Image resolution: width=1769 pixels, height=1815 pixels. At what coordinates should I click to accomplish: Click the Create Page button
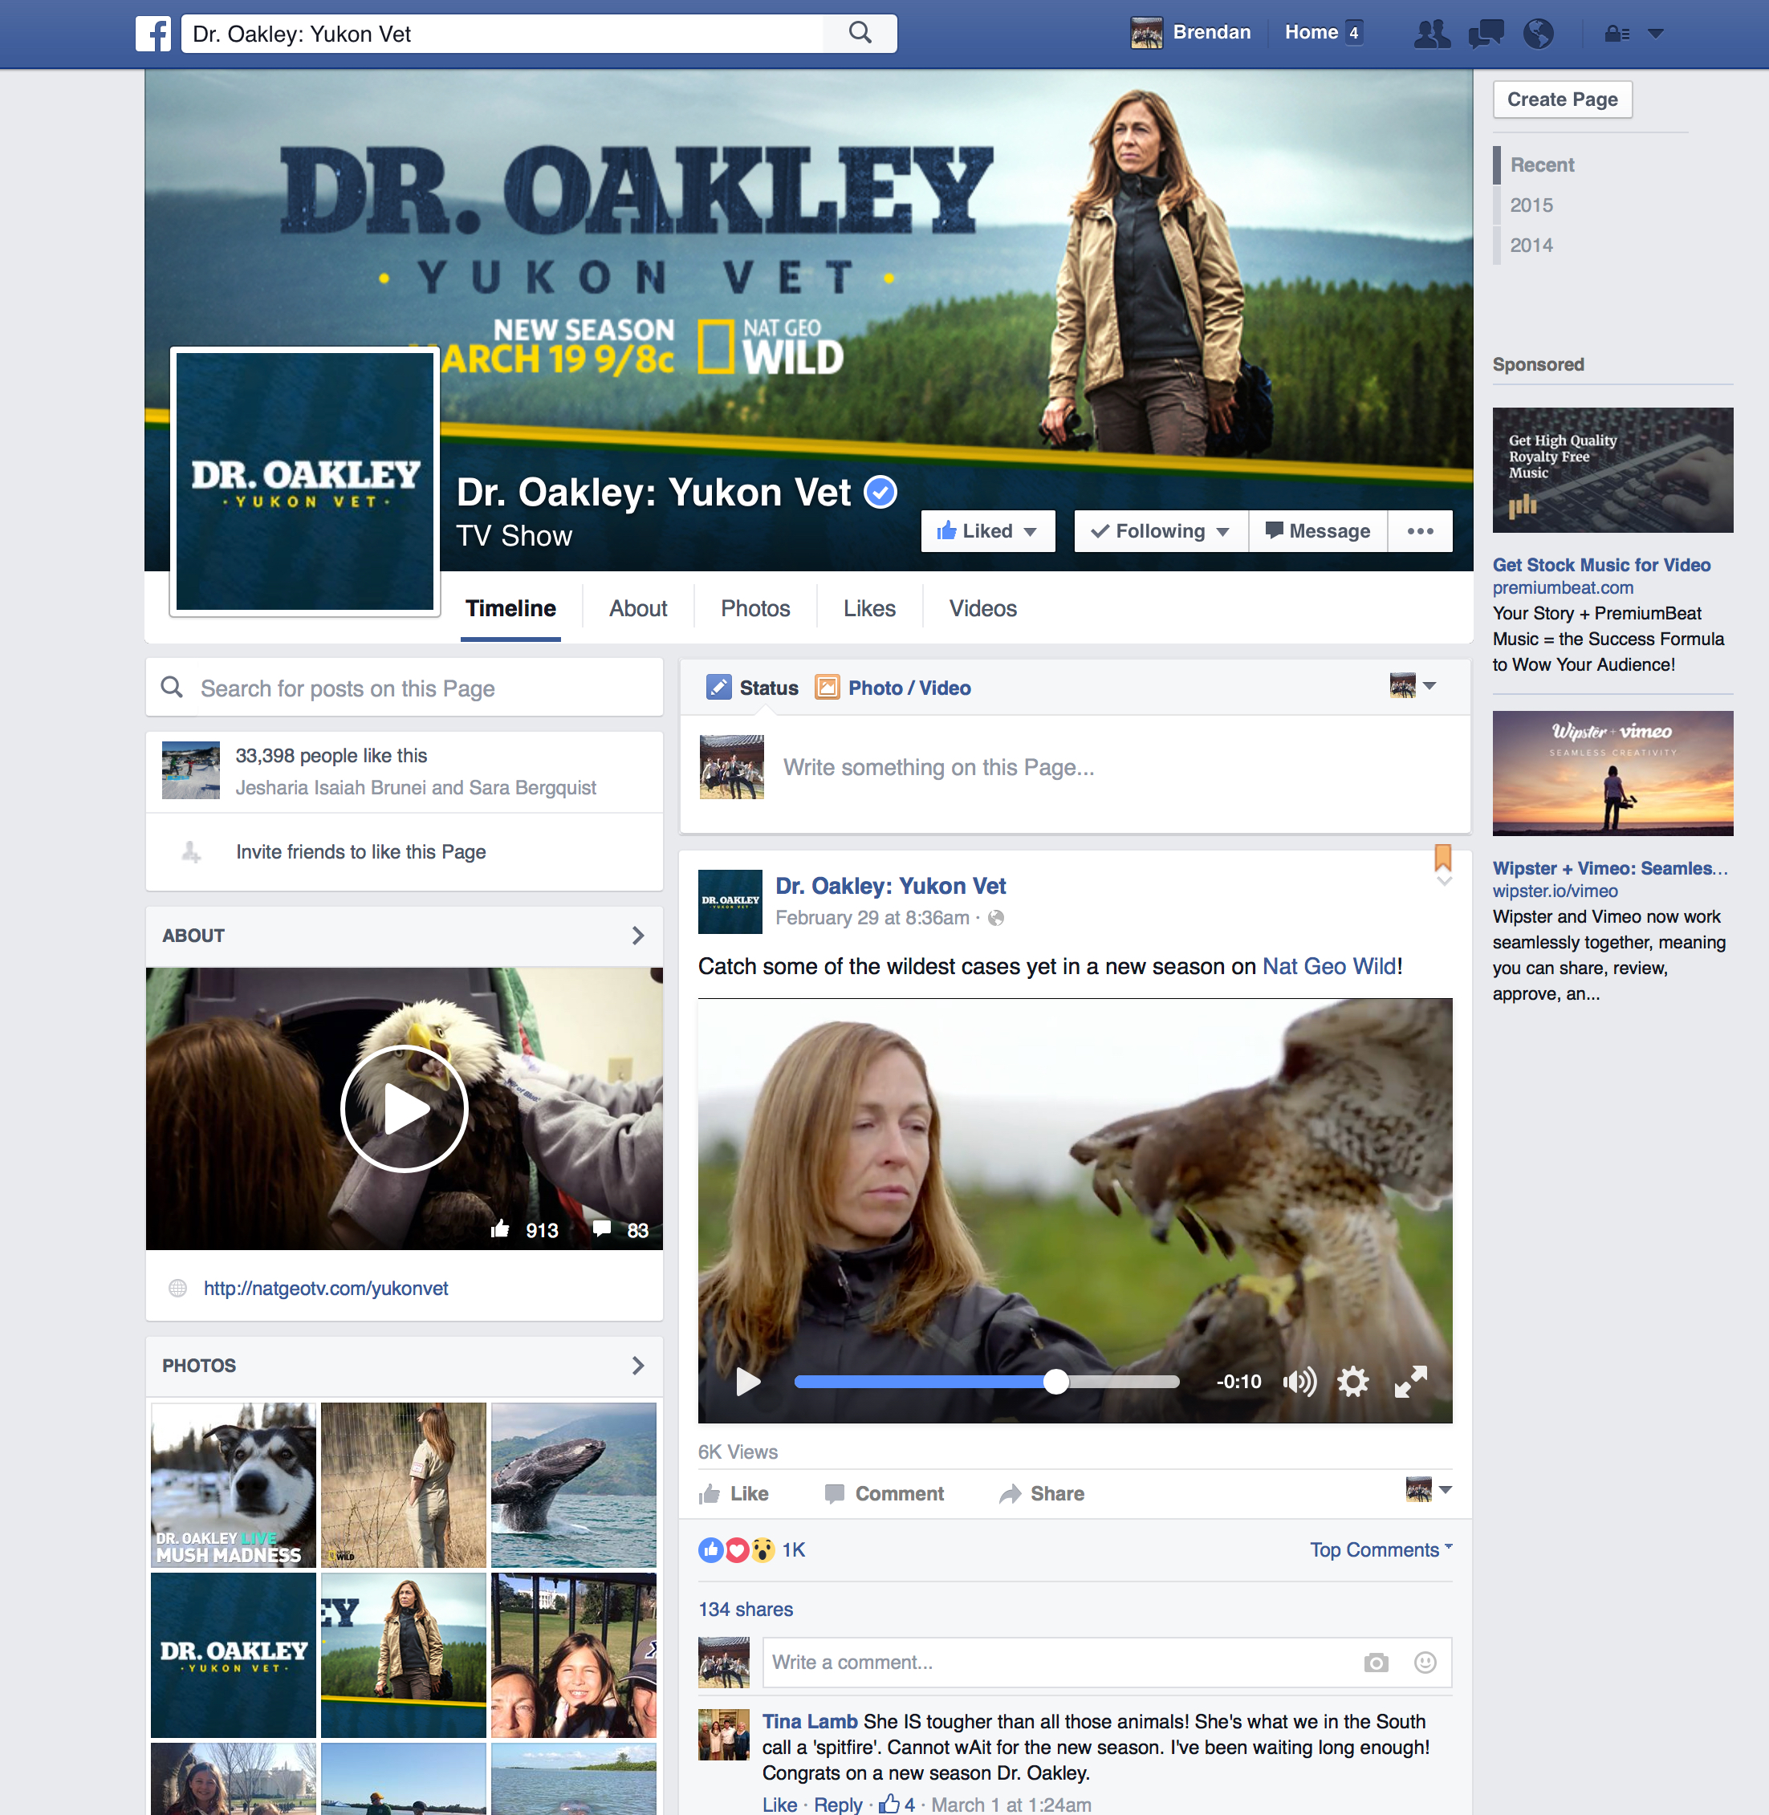pyautogui.click(x=1562, y=99)
